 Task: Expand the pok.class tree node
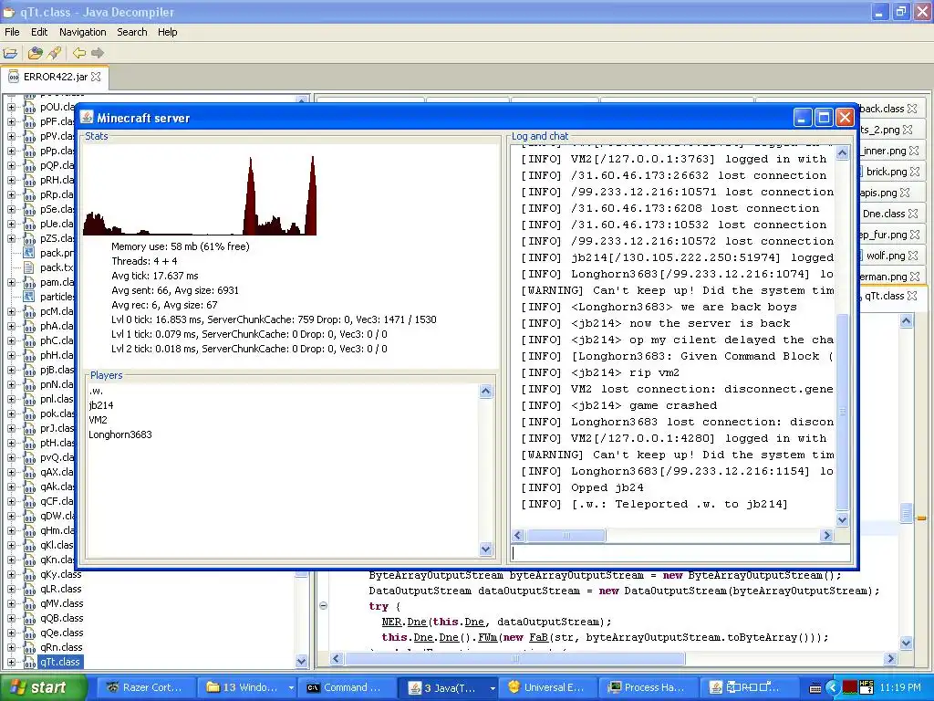click(11, 413)
